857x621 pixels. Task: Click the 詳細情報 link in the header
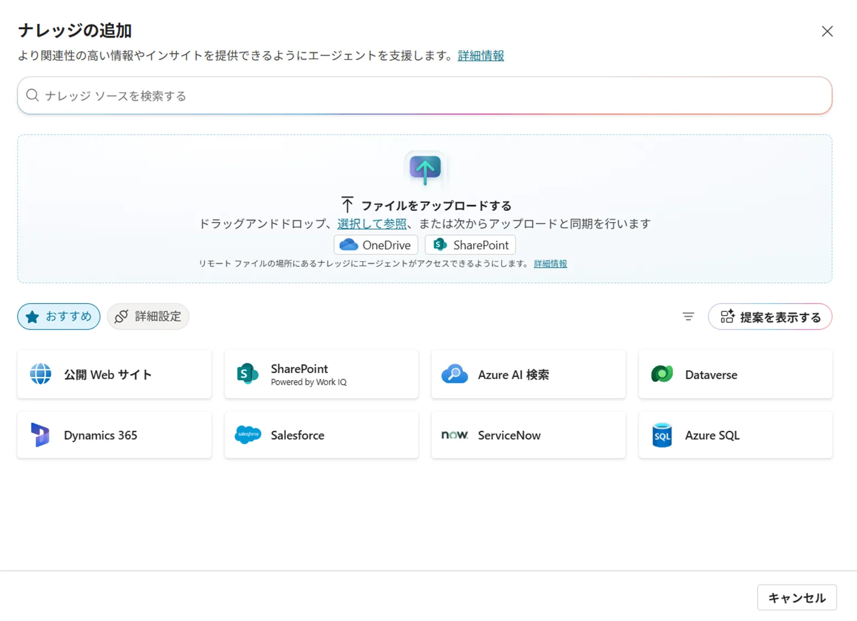(x=480, y=55)
